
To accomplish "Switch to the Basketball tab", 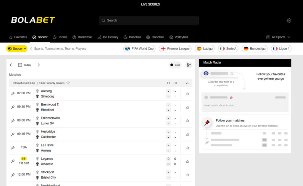I will point(82,37).
